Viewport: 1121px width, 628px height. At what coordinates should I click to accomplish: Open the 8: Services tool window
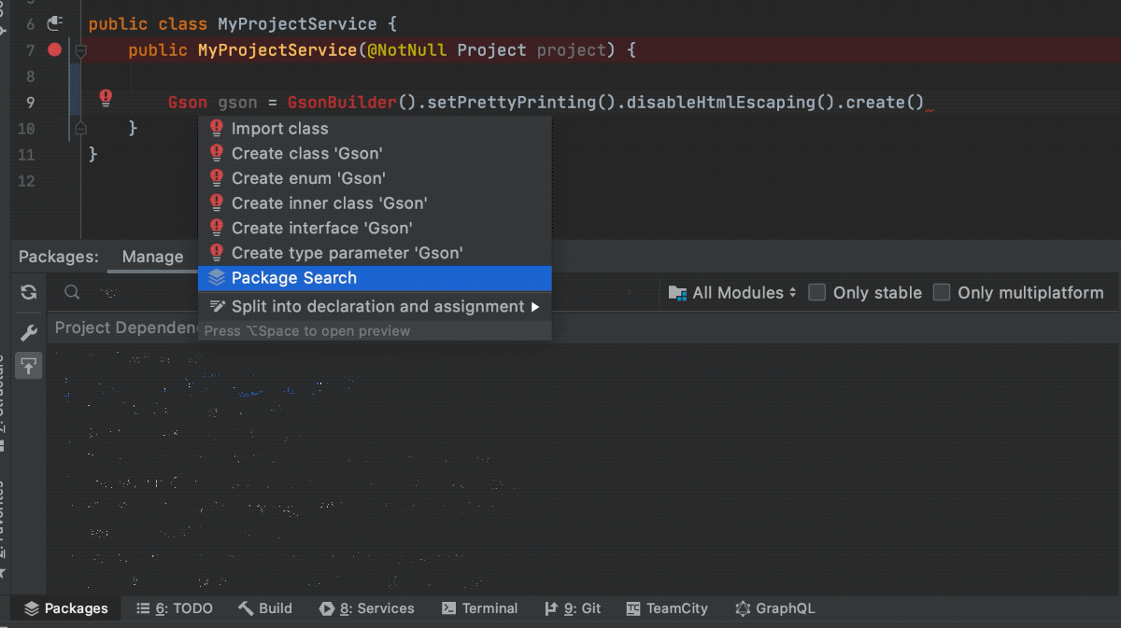pyautogui.click(x=367, y=608)
